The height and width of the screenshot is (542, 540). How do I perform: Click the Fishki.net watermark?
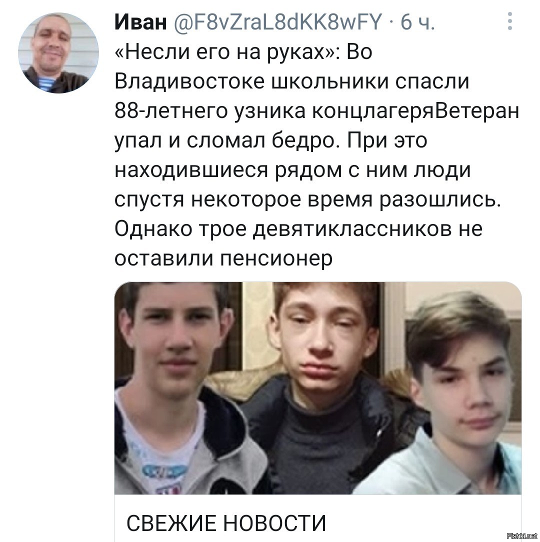tap(521, 536)
